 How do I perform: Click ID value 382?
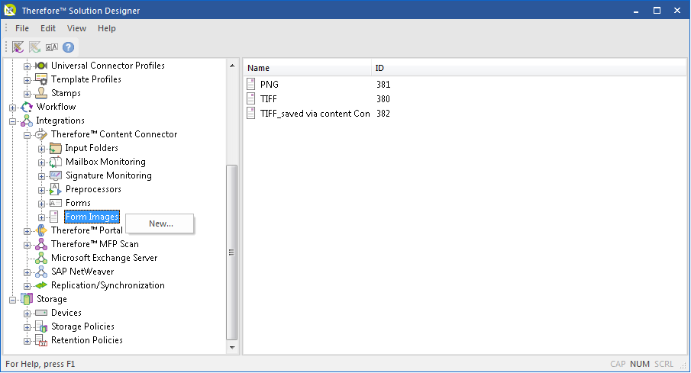[383, 114]
